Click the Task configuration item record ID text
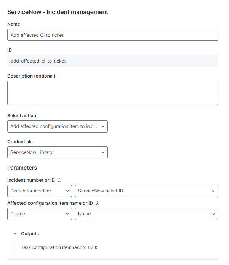Image resolution: width=229 pixels, height=265 pixels. click(x=56, y=247)
